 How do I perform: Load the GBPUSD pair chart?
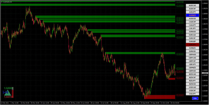(x=192, y=71)
